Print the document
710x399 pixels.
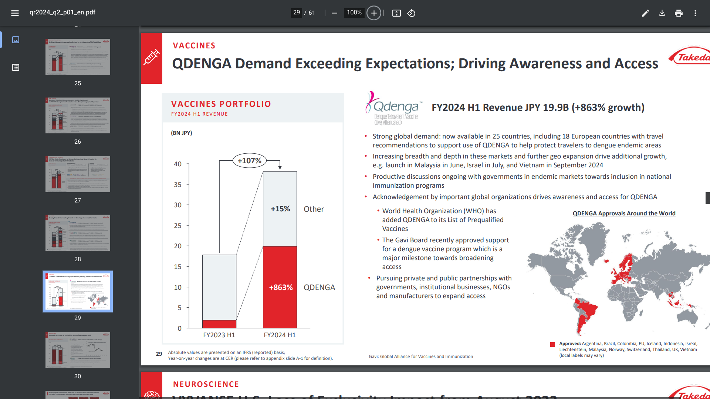click(x=679, y=13)
